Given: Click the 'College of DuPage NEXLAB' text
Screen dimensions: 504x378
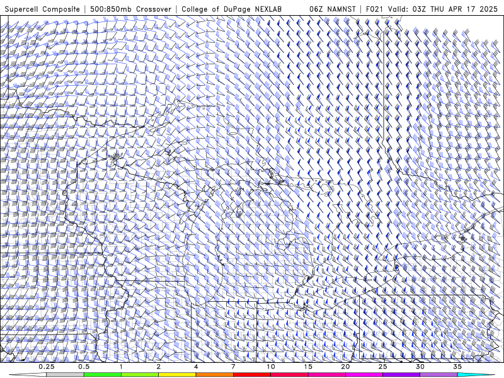Looking at the screenshot, I should click(x=231, y=9).
